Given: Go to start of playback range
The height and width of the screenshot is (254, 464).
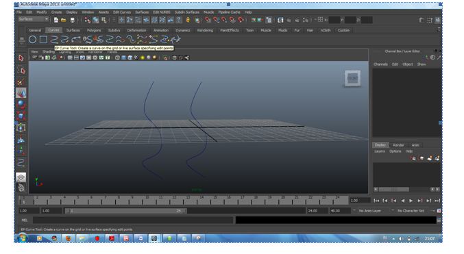Looking at the screenshot, I should tap(376, 201).
